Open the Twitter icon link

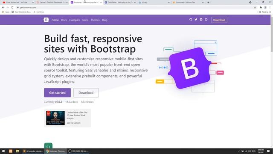196,20
